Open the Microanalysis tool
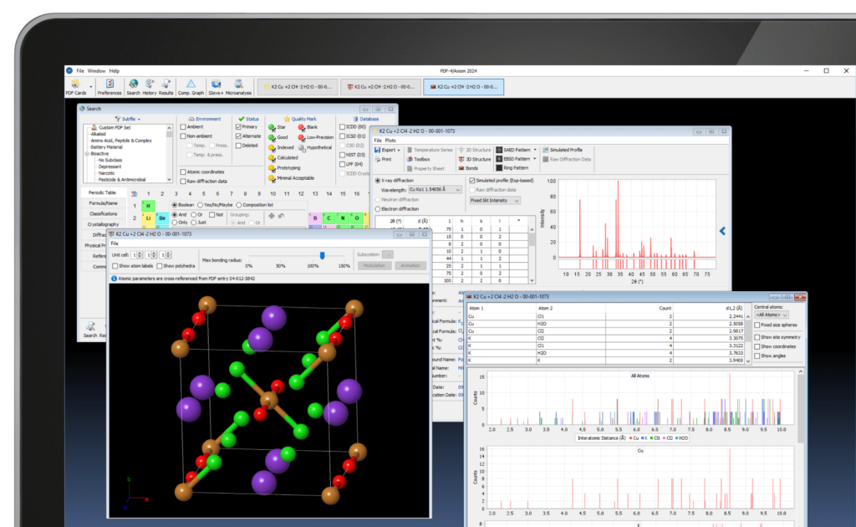This screenshot has width=856, height=527. tap(238, 86)
